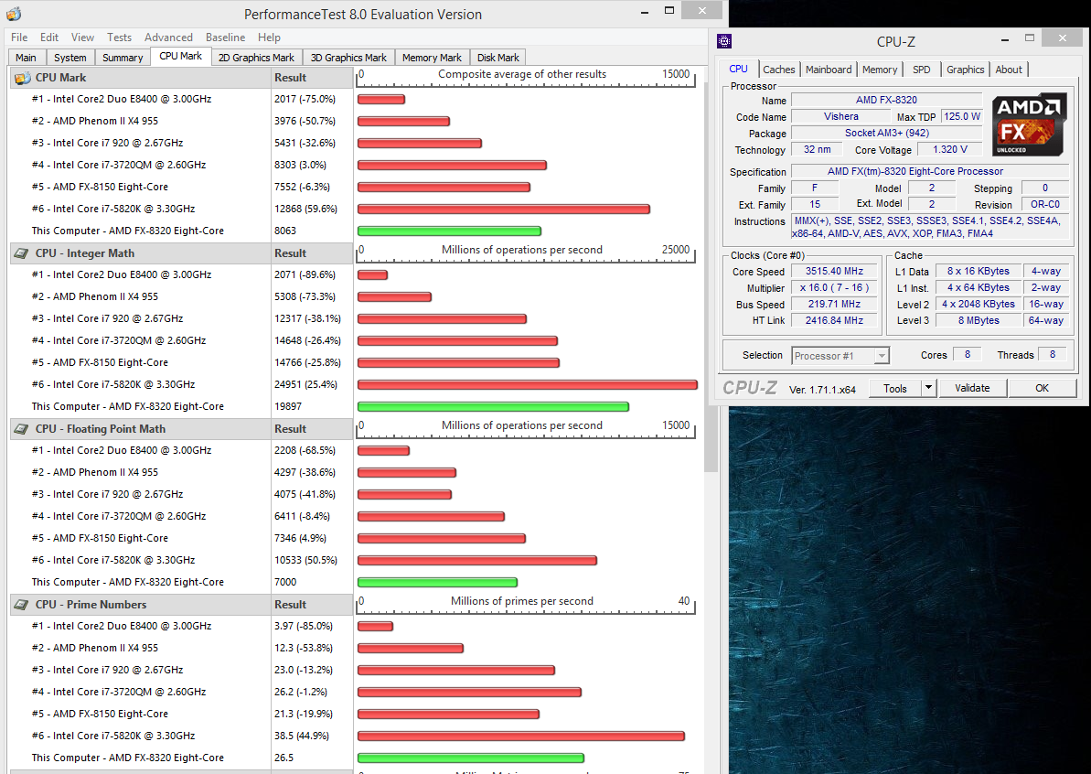This screenshot has height=774, width=1091.
Task: Open the Processor #1 selection dropdown
Action: coord(840,356)
